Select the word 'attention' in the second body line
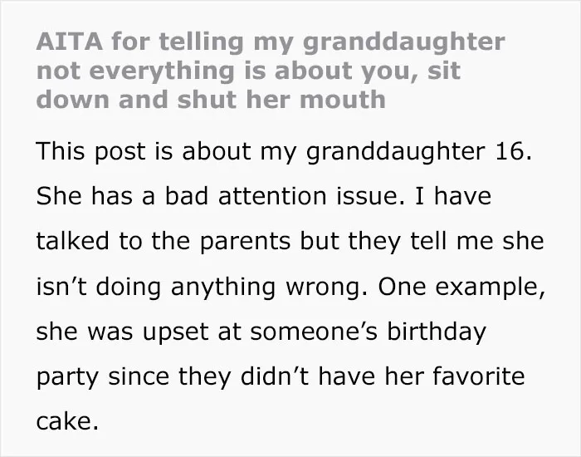This screenshot has width=581, height=457. [x=272, y=196]
